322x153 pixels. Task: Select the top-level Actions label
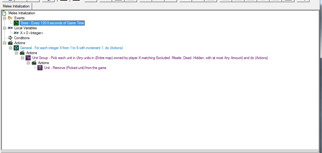pos(20,43)
